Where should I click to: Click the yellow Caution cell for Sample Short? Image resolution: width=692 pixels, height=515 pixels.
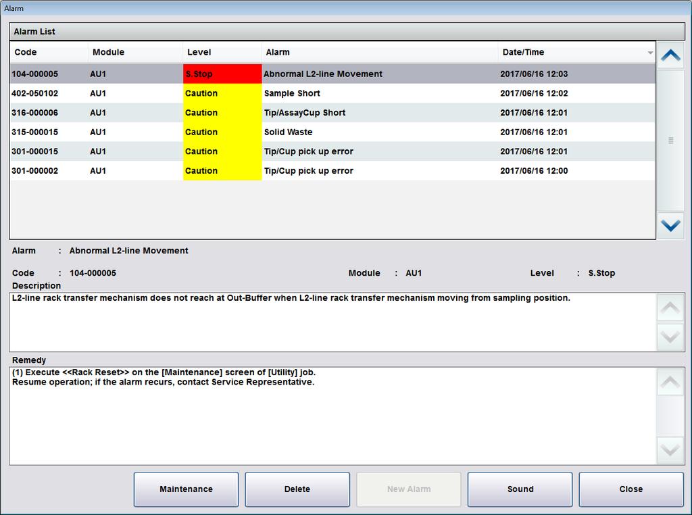click(x=222, y=93)
